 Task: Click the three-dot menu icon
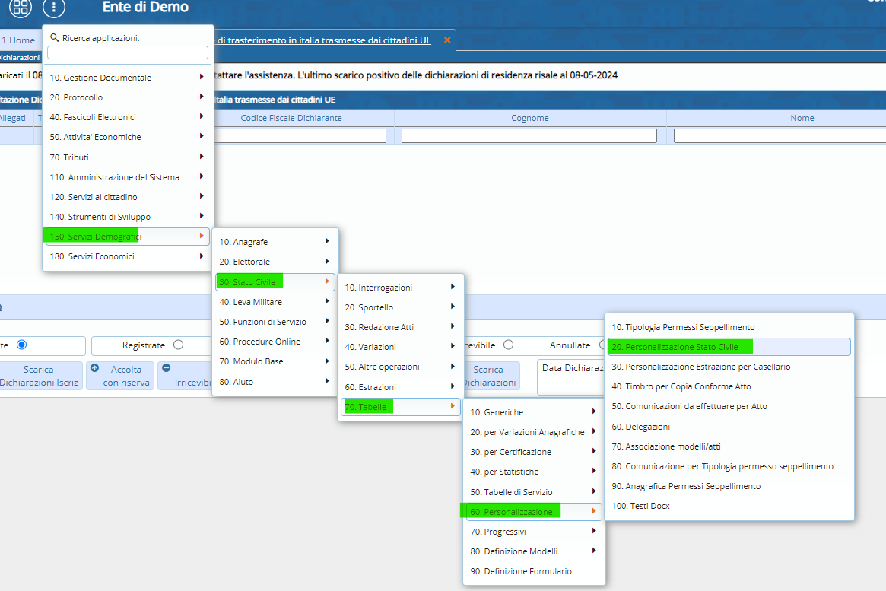click(54, 8)
